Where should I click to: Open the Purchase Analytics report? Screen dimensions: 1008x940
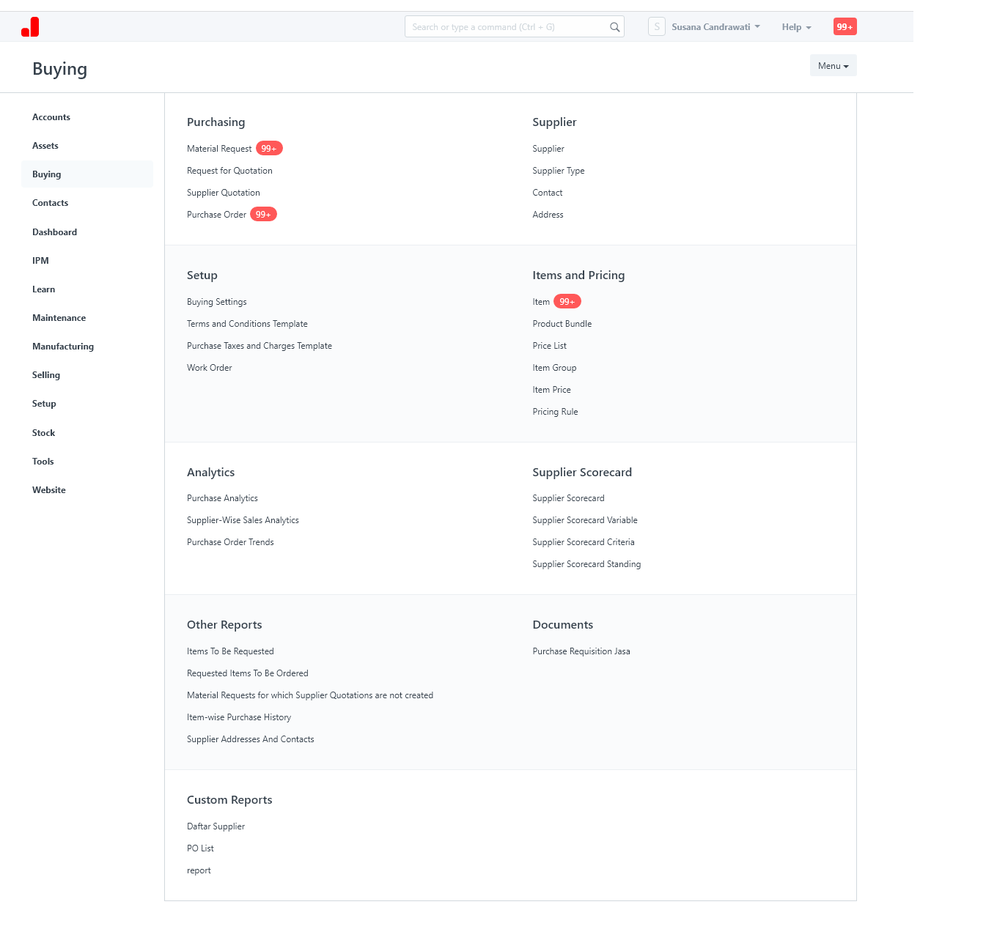[x=222, y=498]
